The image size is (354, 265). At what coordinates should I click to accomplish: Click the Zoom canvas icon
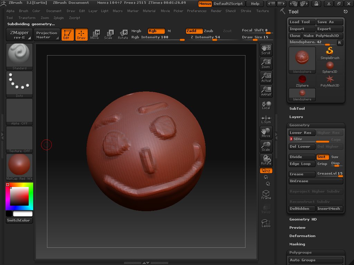266,63
